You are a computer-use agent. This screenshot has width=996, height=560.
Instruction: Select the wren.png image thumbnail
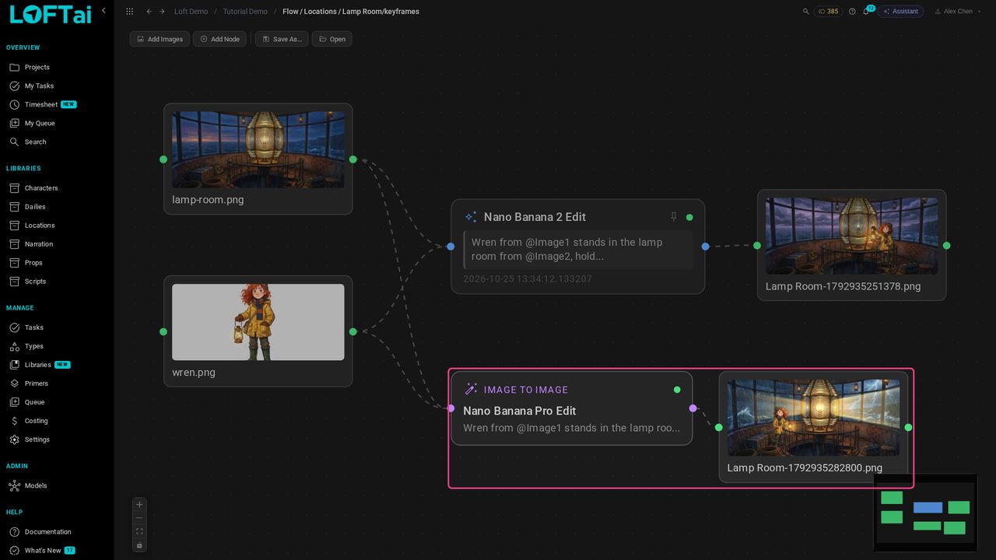click(258, 322)
